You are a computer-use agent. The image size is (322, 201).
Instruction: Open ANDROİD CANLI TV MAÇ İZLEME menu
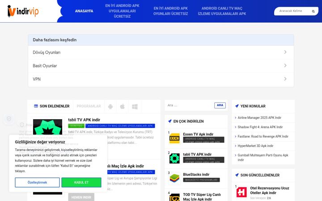(222, 11)
